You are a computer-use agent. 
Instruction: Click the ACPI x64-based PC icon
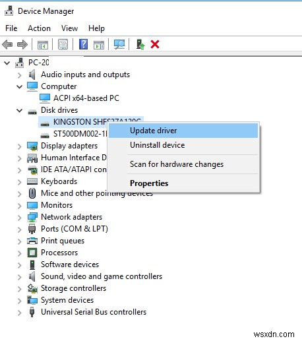coord(45,98)
